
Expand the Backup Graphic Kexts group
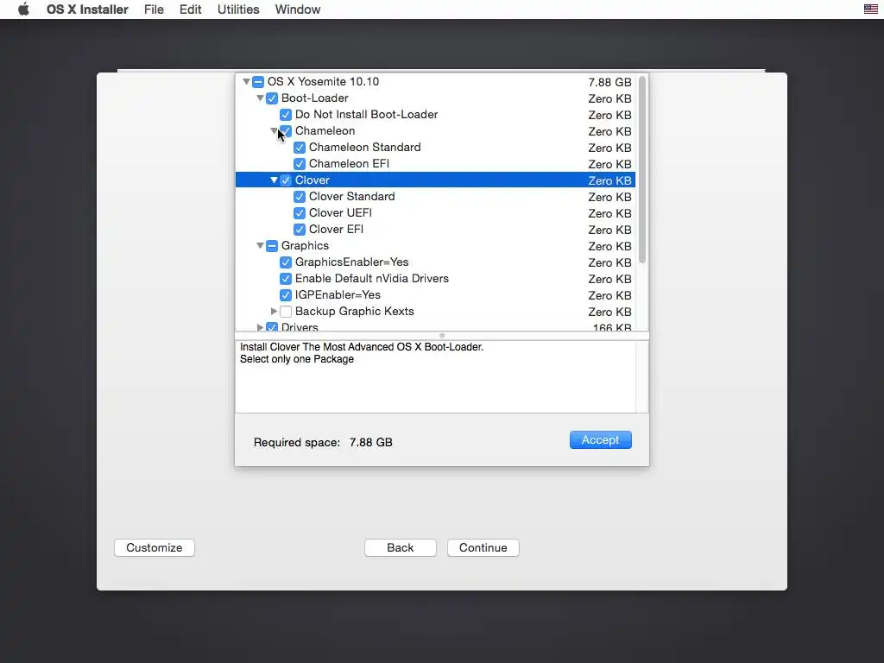click(274, 311)
